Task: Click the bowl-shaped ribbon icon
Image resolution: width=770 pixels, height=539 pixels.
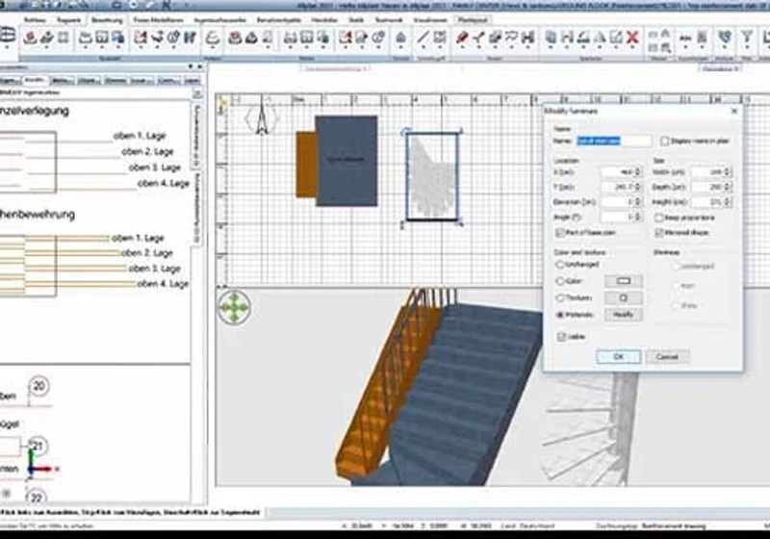Action: [213, 37]
